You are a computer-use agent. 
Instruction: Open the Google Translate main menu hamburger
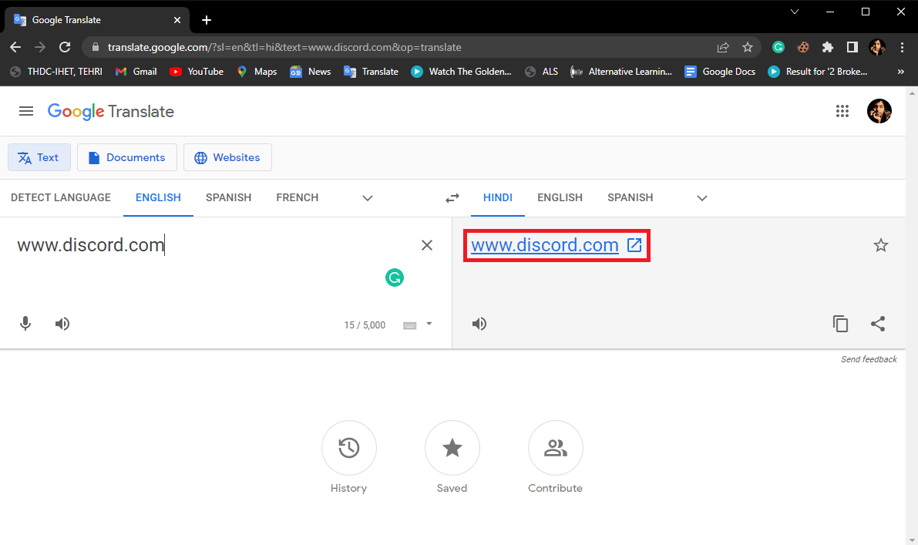pyautogui.click(x=25, y=111)
